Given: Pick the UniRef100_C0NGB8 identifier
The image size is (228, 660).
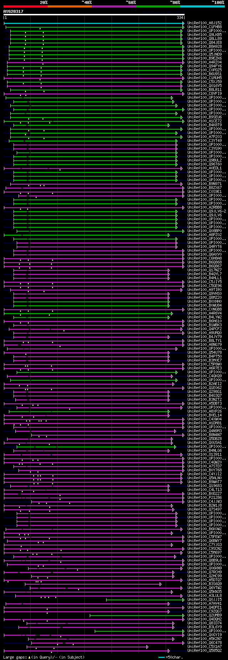Looking at the screenshot, I should [204, 309].
